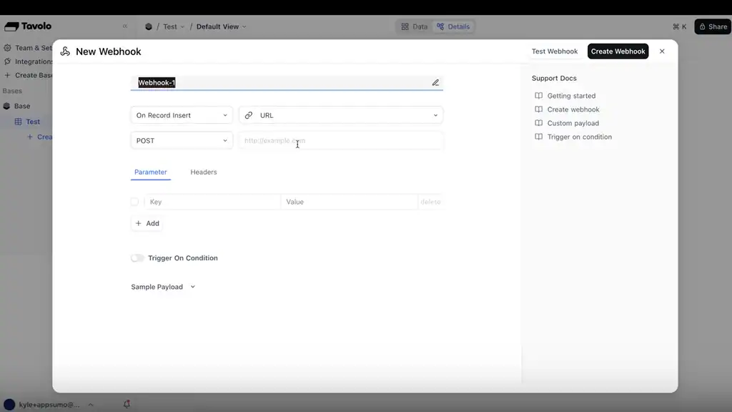
Task: Enable the Trigger On Condition toggle
Action: click(x=137, y=258)
